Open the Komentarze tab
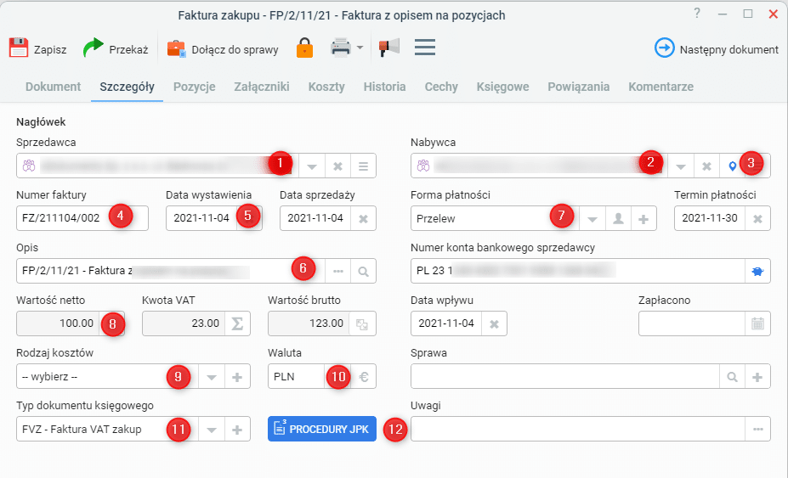 tap(660, 87)
